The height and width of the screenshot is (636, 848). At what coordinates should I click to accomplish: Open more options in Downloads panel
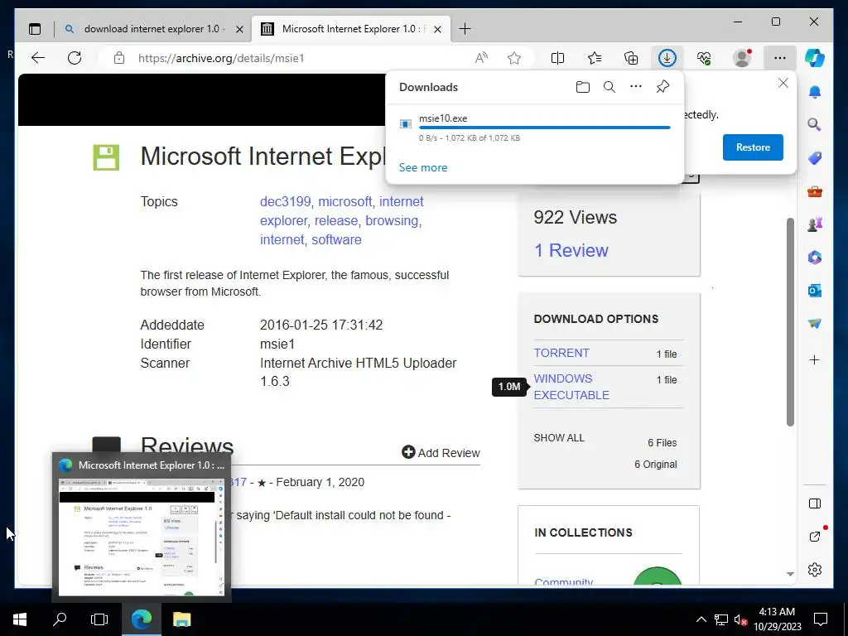tap(636, 86)
